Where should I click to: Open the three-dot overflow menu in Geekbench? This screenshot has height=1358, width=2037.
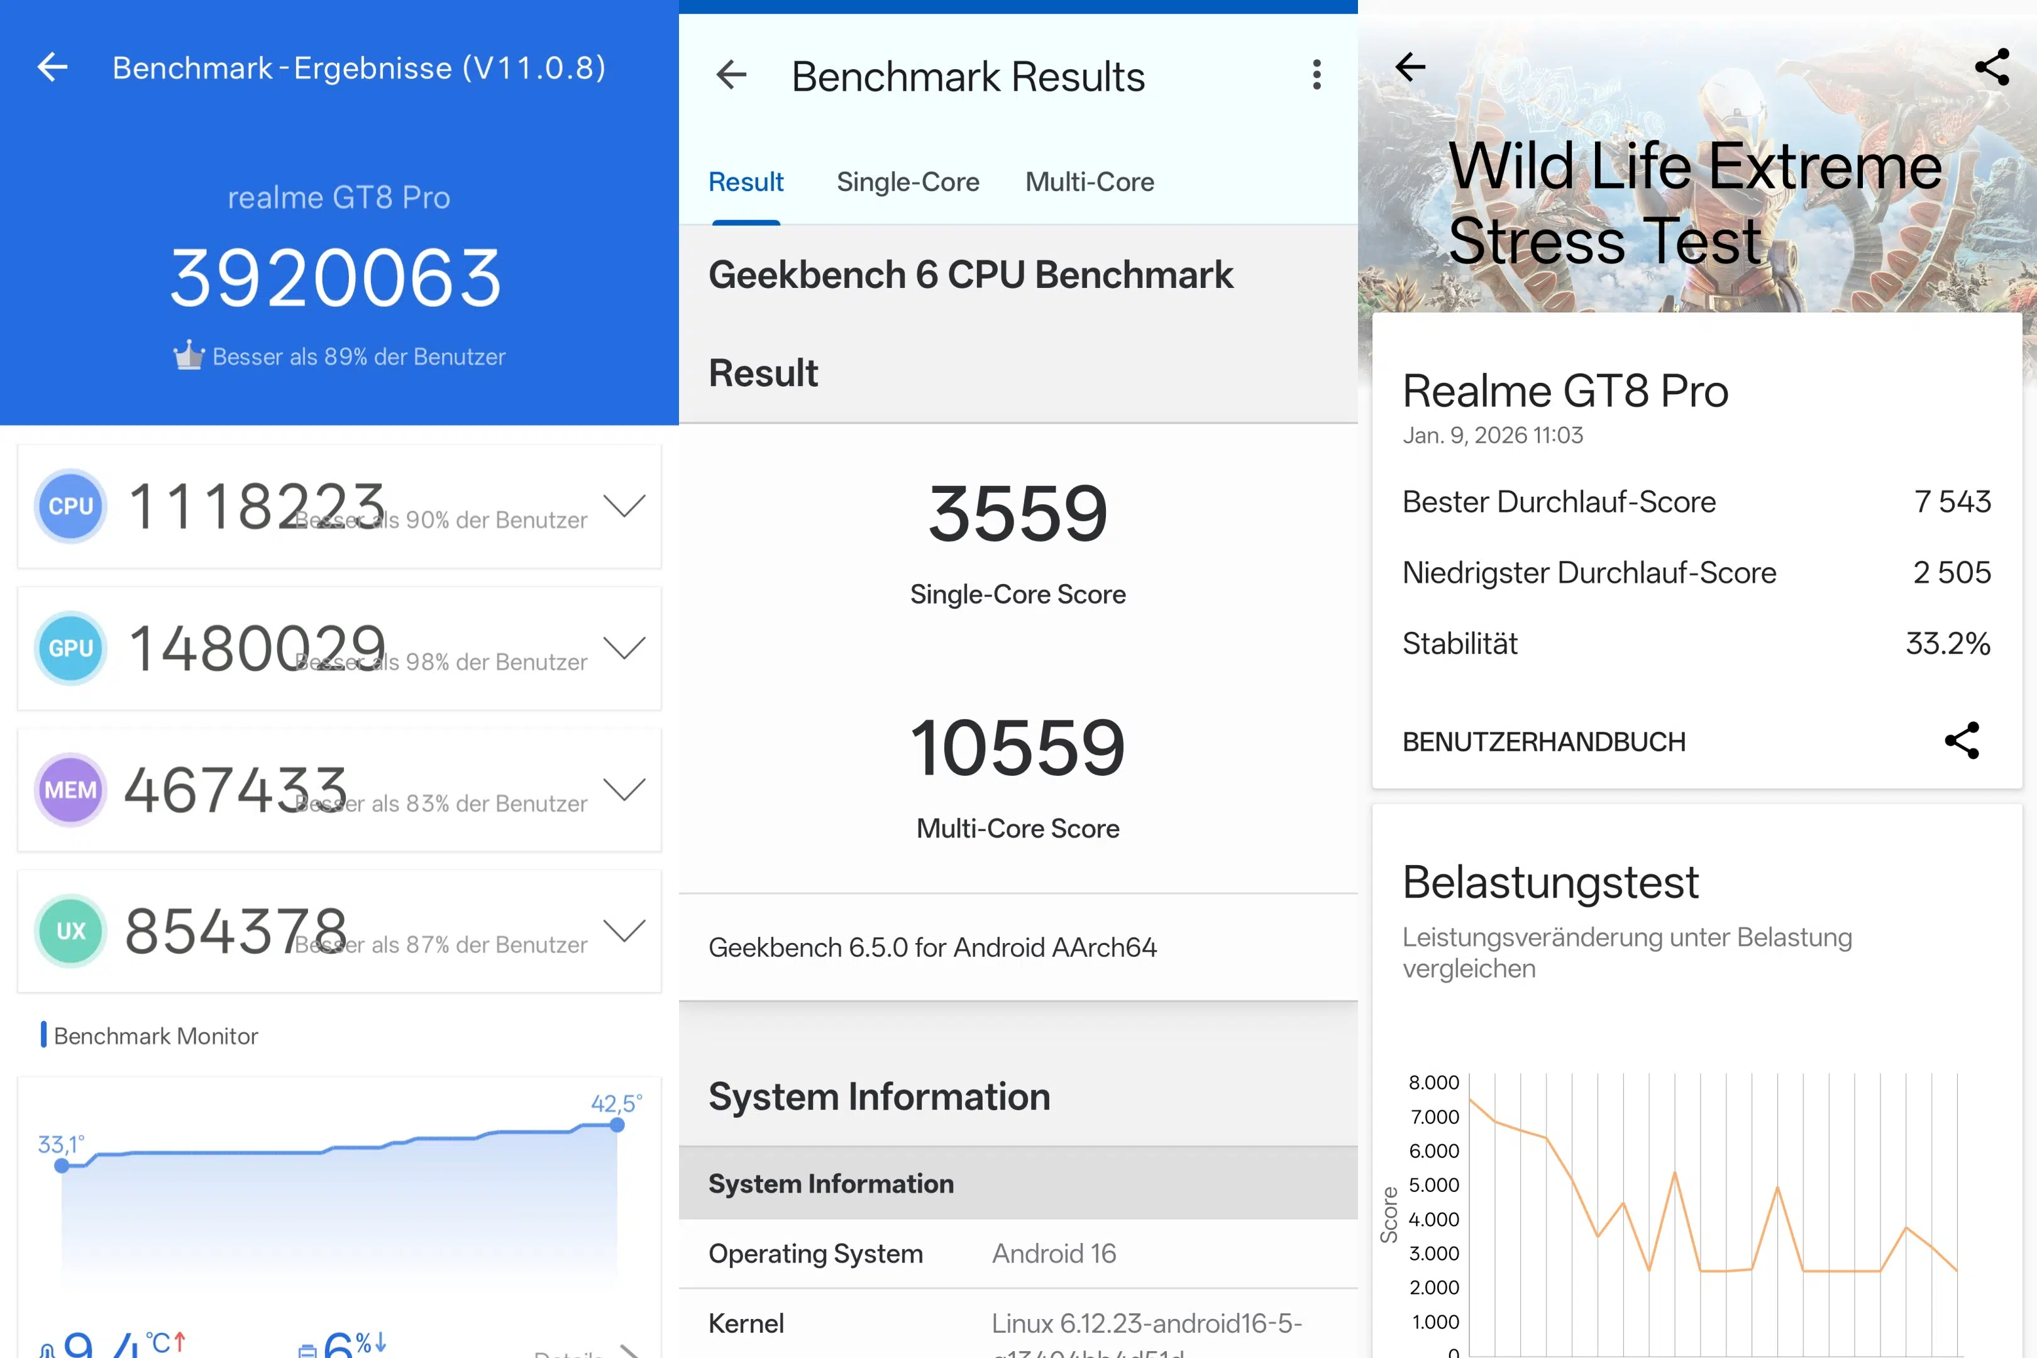(x=1317, y=75)
